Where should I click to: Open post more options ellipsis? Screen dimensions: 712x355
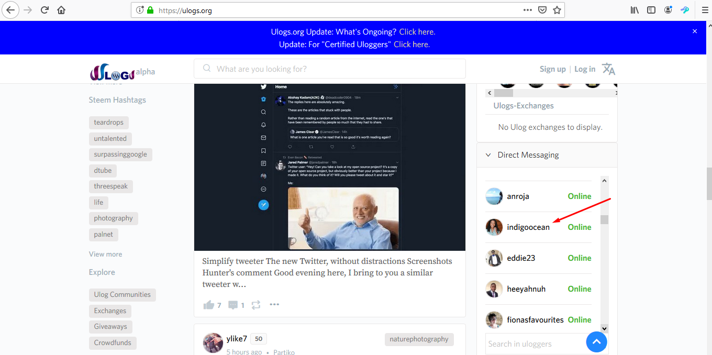(274, 304)
